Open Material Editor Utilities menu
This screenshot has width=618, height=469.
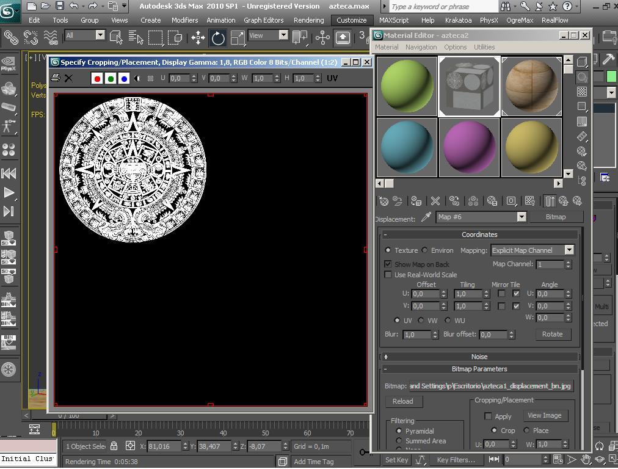(x=484, y=47)
